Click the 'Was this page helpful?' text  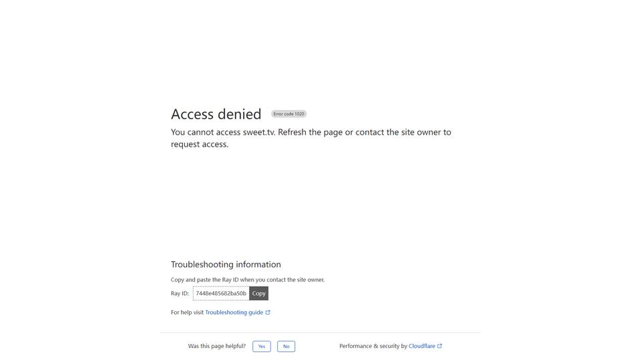click(216, 346)
